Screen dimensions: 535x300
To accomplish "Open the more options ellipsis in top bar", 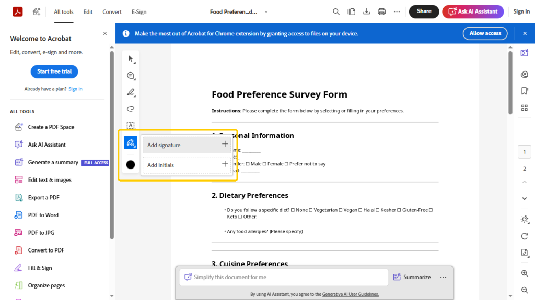I will [x=397, y=11].
